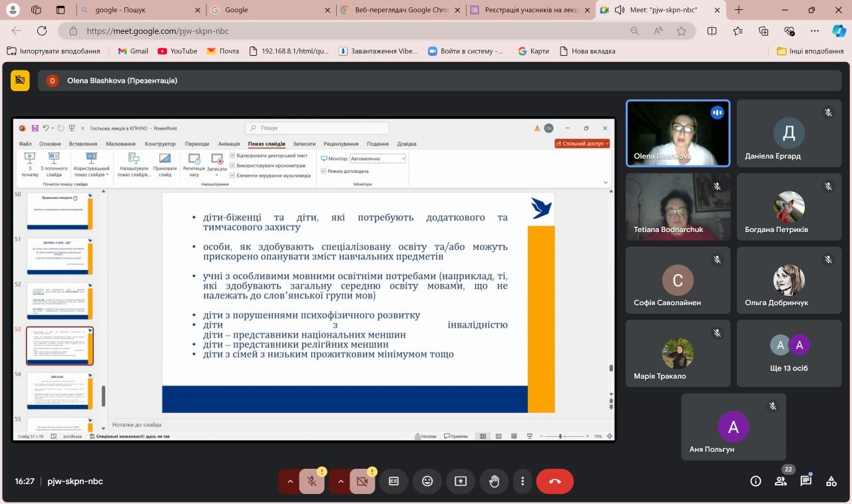Toggle the 'Режим доповідача' checkbox
852x504 pixels.
323,171
